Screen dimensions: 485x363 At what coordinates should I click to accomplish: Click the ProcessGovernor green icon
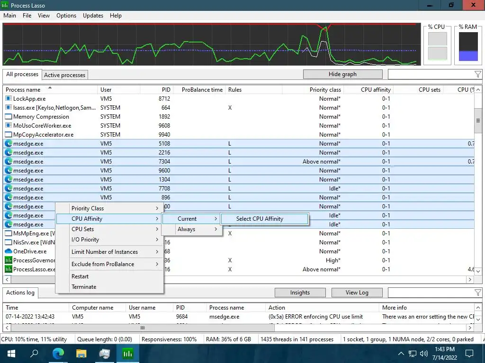pos(9,260)
